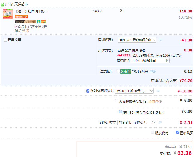Uncheck the 匿名购买 checkbox
The height and width of the screenshot is (157, 194).
pos(178,132)
